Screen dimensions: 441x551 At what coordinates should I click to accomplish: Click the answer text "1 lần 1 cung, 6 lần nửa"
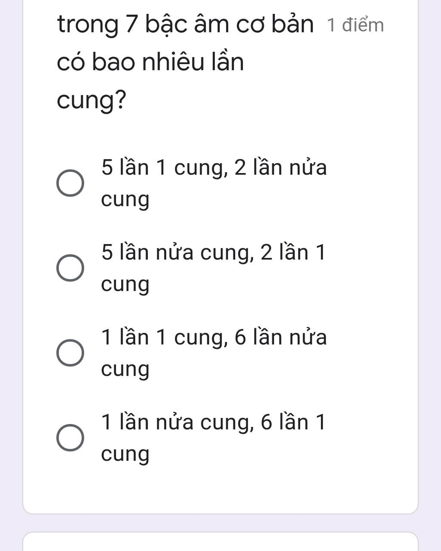(214, 337)
